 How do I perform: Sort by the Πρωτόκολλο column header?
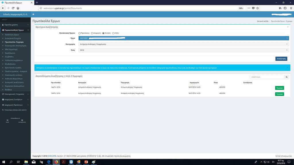pyautogui.click(x=56, y=82)
